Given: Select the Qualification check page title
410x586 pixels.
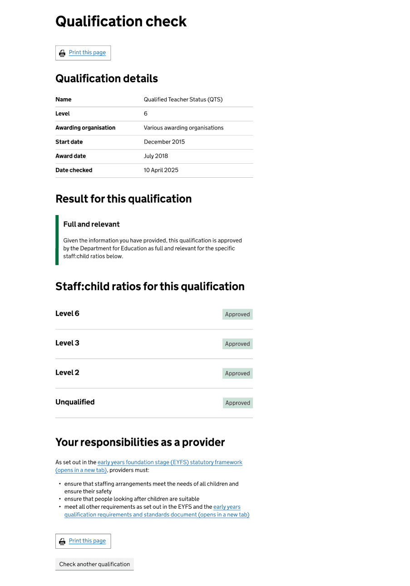Looking at the screenshot, I should pyautogui.click(x=121, y=21).
